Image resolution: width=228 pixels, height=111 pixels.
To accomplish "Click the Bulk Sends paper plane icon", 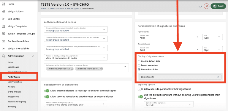I will click(3, 19).
